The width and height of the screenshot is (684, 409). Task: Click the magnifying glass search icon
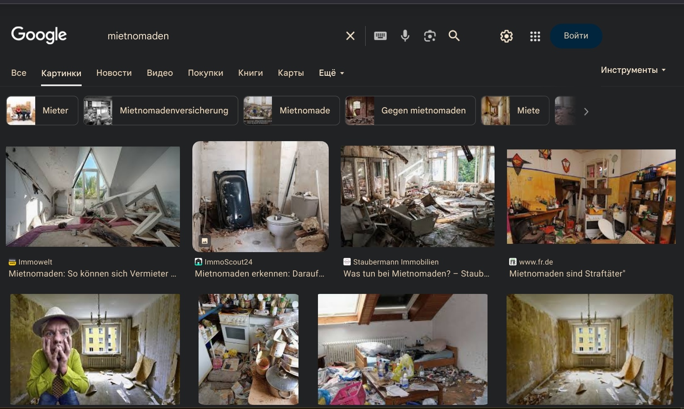click(454, 36)
